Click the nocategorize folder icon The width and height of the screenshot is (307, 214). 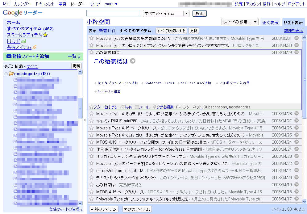click(x=11, y=73)
